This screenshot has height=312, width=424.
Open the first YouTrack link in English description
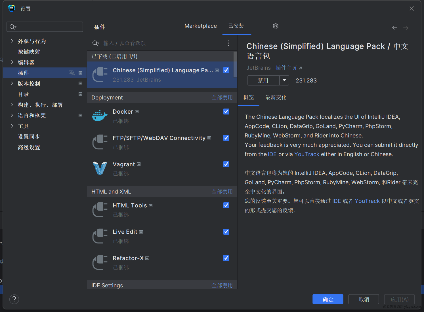307,154
